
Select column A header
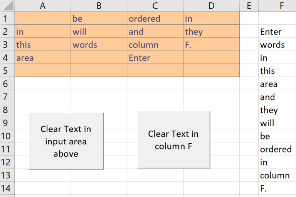point(43,6)
